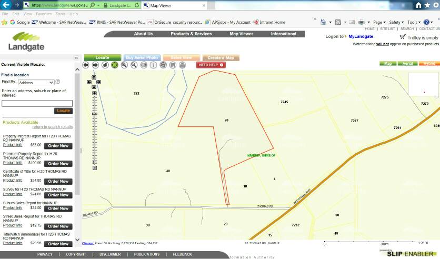Order the Certificate of Title product

[58, 181]
